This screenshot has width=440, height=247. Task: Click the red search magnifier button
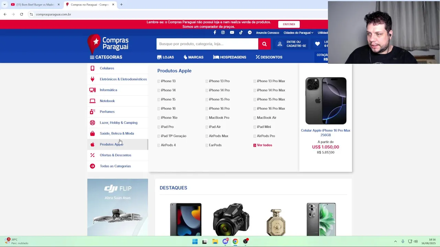point(264,44)
